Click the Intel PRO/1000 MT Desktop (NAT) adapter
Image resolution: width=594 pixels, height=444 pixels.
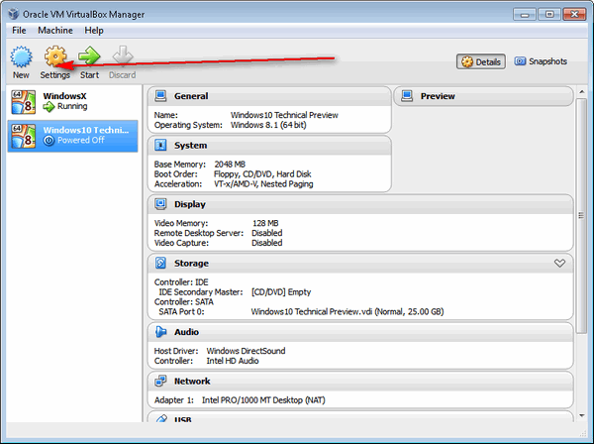click(263, 400)
